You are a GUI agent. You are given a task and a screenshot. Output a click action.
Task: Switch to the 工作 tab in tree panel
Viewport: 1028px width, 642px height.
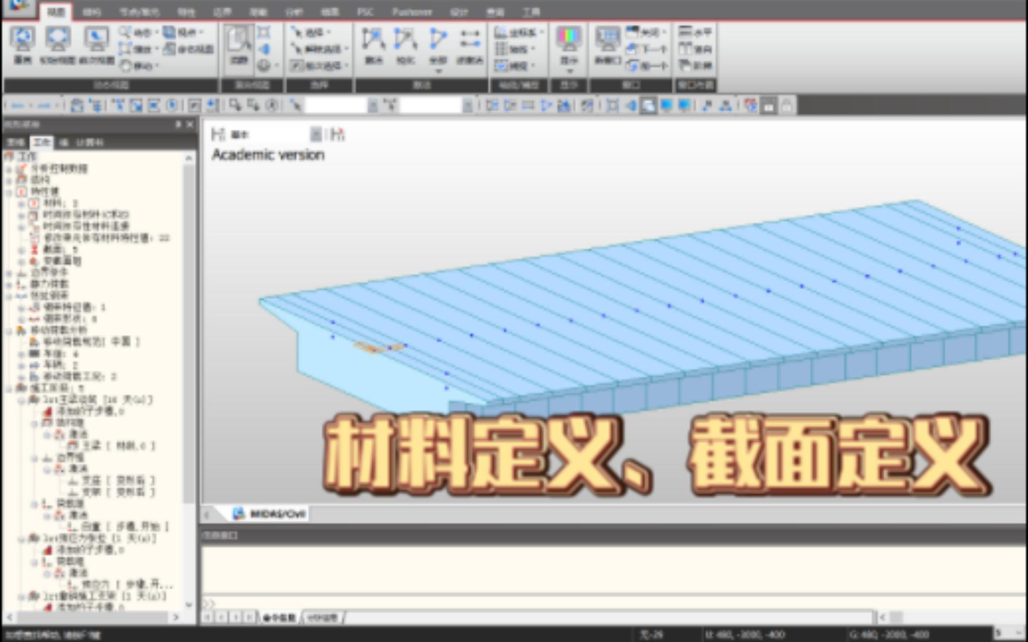click(40, 143)
